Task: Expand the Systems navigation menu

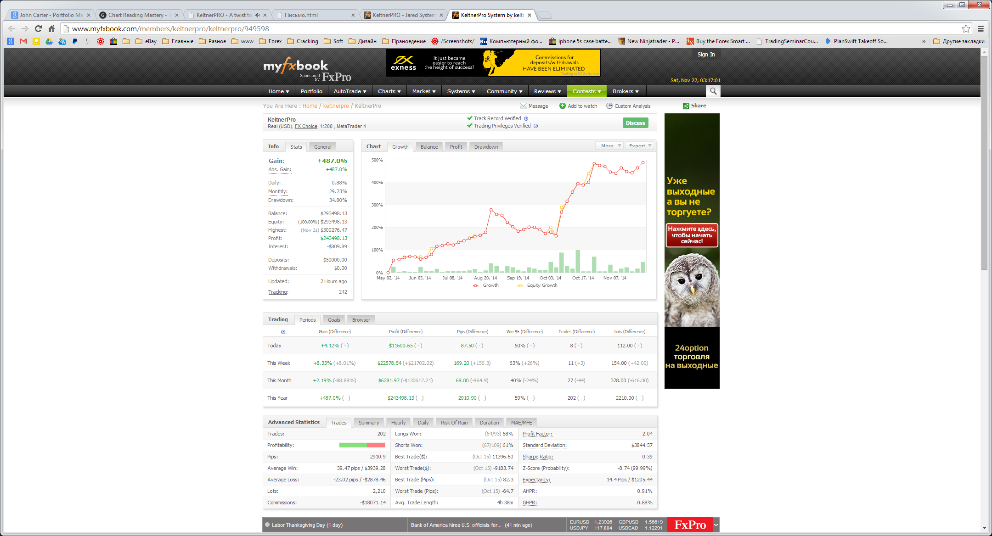Action: click(461, 91)
